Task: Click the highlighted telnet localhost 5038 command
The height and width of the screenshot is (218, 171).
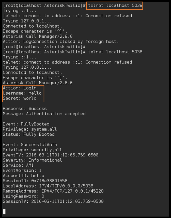Action: pyautogui.click(x=115, y=6)
